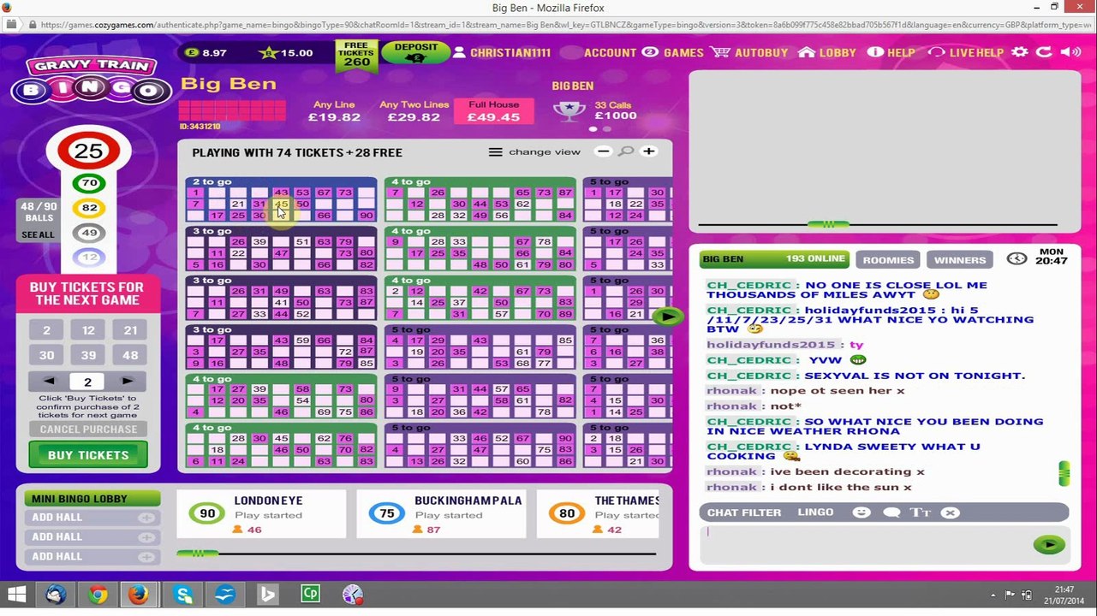The image size is (1097, 616).
Task: Select 30 tickets quick-buy option
Action: tap(46, 355)
